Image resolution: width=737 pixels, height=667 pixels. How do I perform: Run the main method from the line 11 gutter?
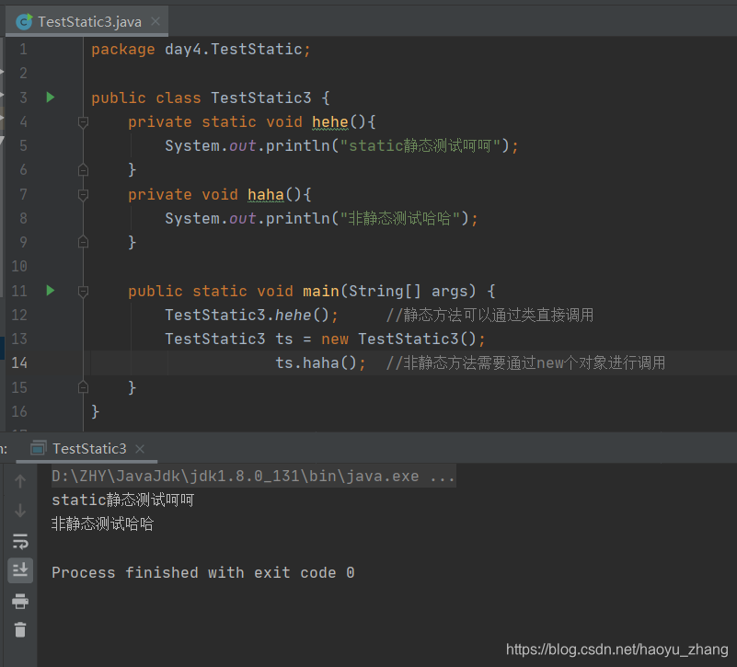(51, 291)
